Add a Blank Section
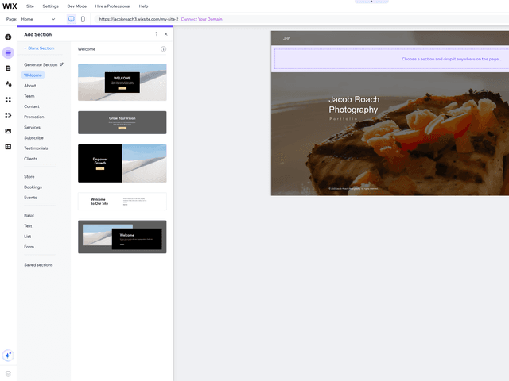Viewport: 509px width, 381px height. (x=40, y=48)
